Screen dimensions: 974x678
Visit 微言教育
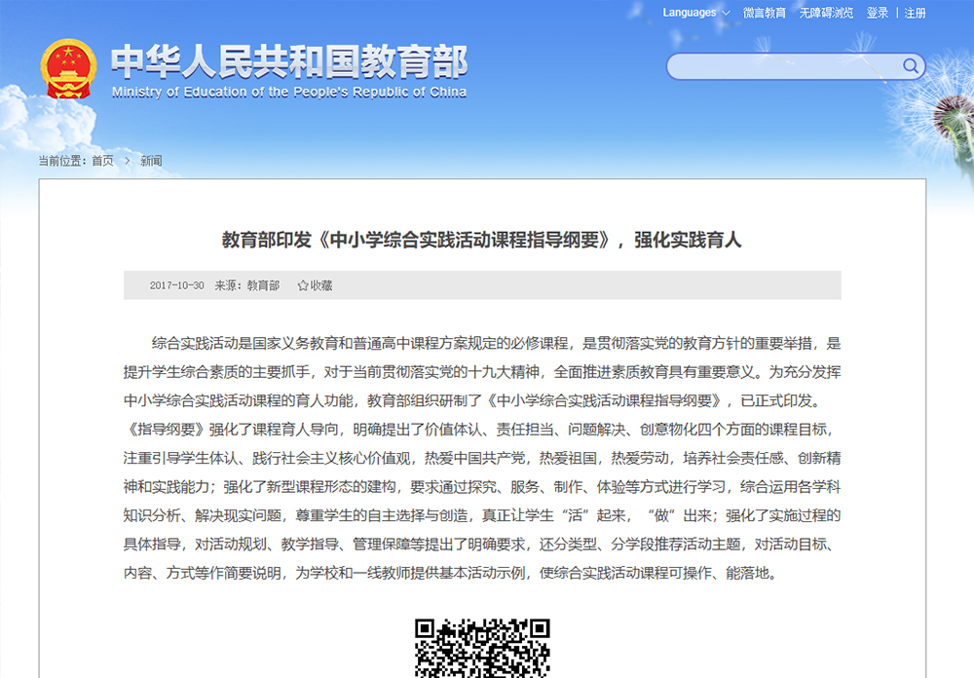tap(764, 13)
